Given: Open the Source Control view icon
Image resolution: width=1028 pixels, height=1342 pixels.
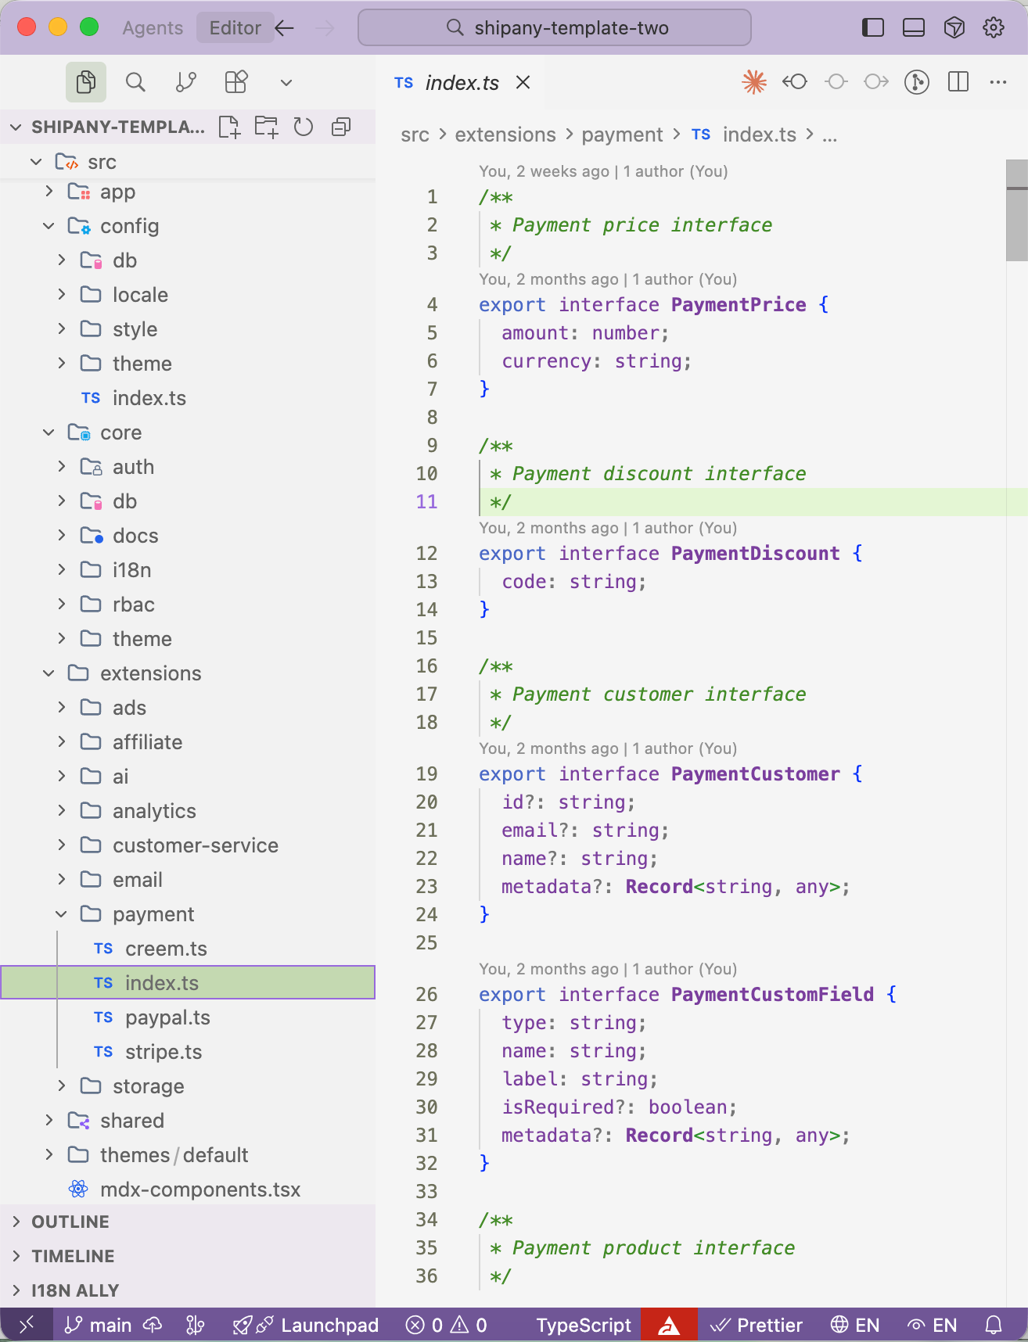Looking at the screenshot, I should point(186,82).
